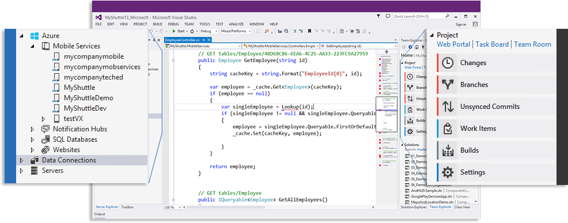Open the DEBUG menu
568x223 pixels.
173,24
